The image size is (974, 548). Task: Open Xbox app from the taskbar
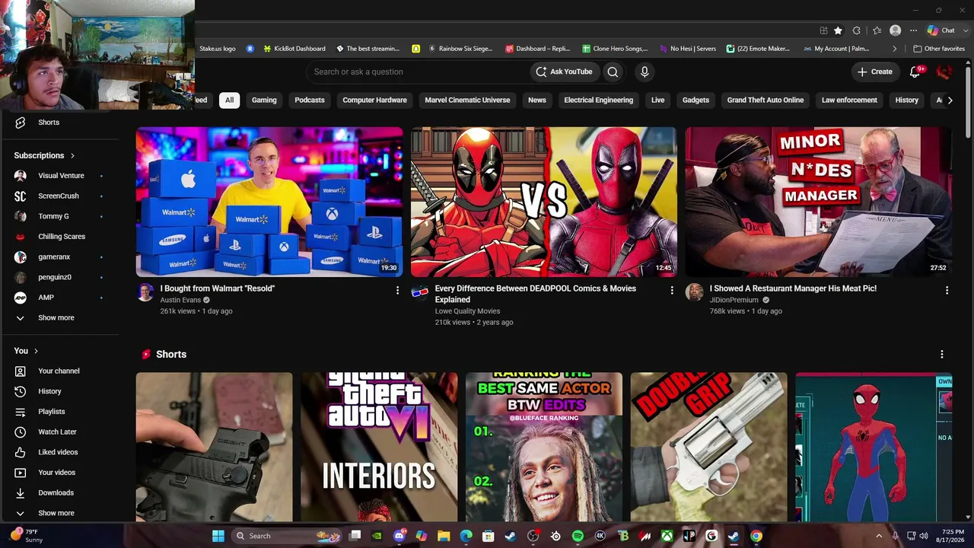(x=667, y=536)
